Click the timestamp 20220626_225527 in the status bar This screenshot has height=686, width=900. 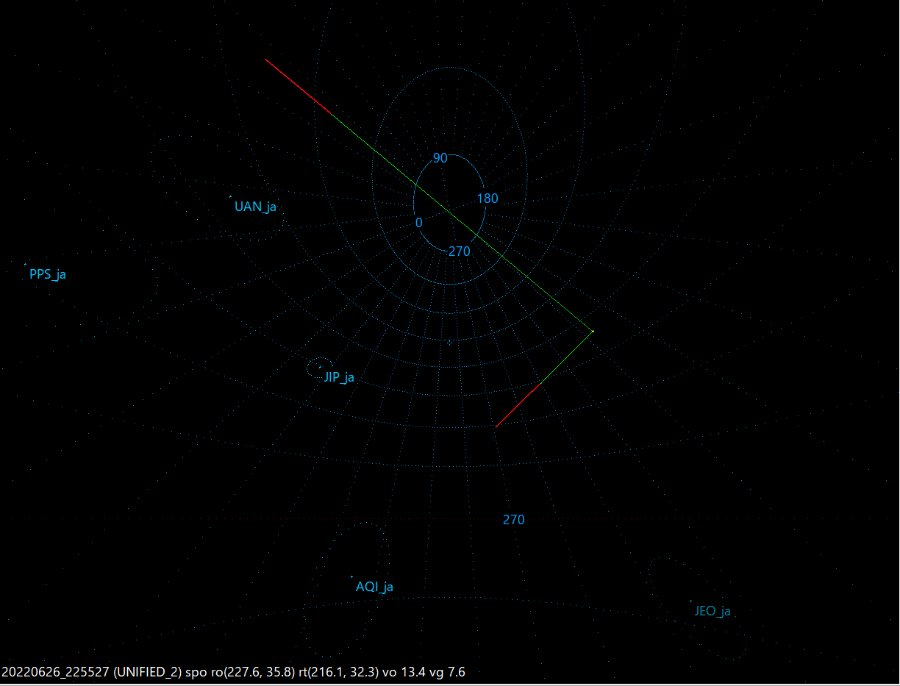coord(55,671)
